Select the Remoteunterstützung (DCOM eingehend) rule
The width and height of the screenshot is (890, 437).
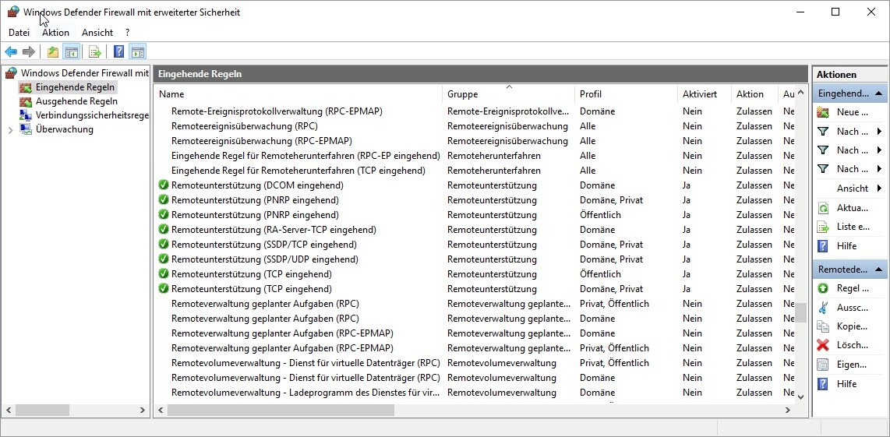pyautogui.click(x=257, y=185)
